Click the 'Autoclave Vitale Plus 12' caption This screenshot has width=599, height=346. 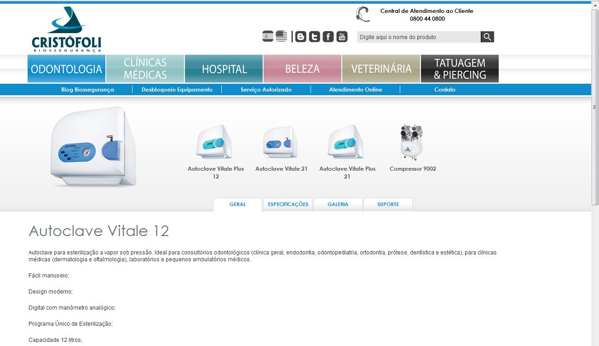coord(216,173)
